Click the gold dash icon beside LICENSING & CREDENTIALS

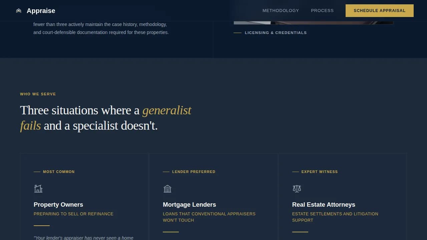[x=238, y=33]
